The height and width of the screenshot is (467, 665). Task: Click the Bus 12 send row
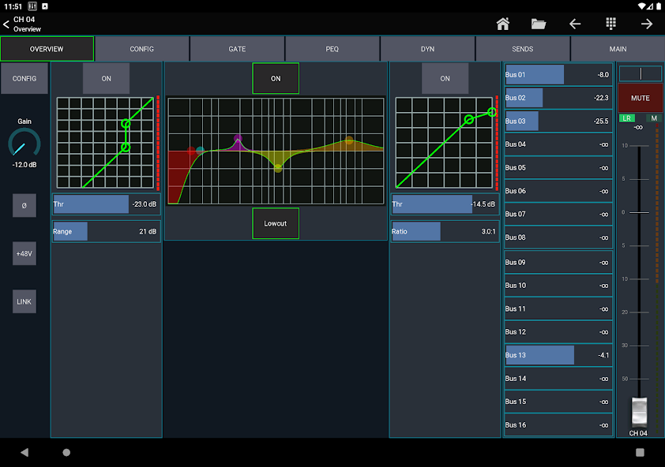click(558, 332)
